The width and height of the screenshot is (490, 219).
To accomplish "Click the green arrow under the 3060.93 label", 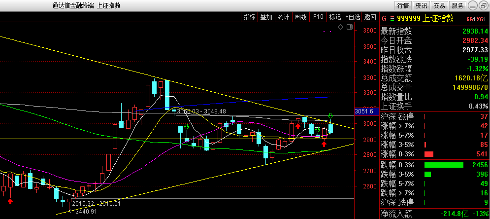I will [187, 127].
